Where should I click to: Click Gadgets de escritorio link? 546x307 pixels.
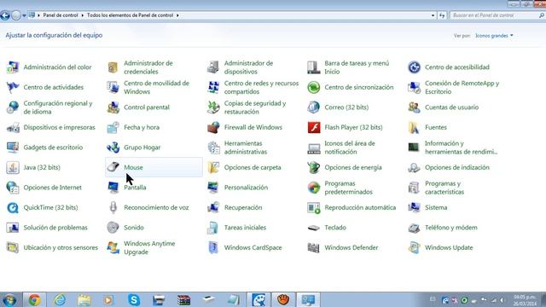point(53,148)
